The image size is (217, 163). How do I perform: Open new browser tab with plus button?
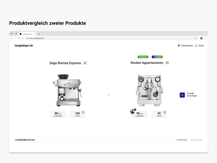click(39, 34)
